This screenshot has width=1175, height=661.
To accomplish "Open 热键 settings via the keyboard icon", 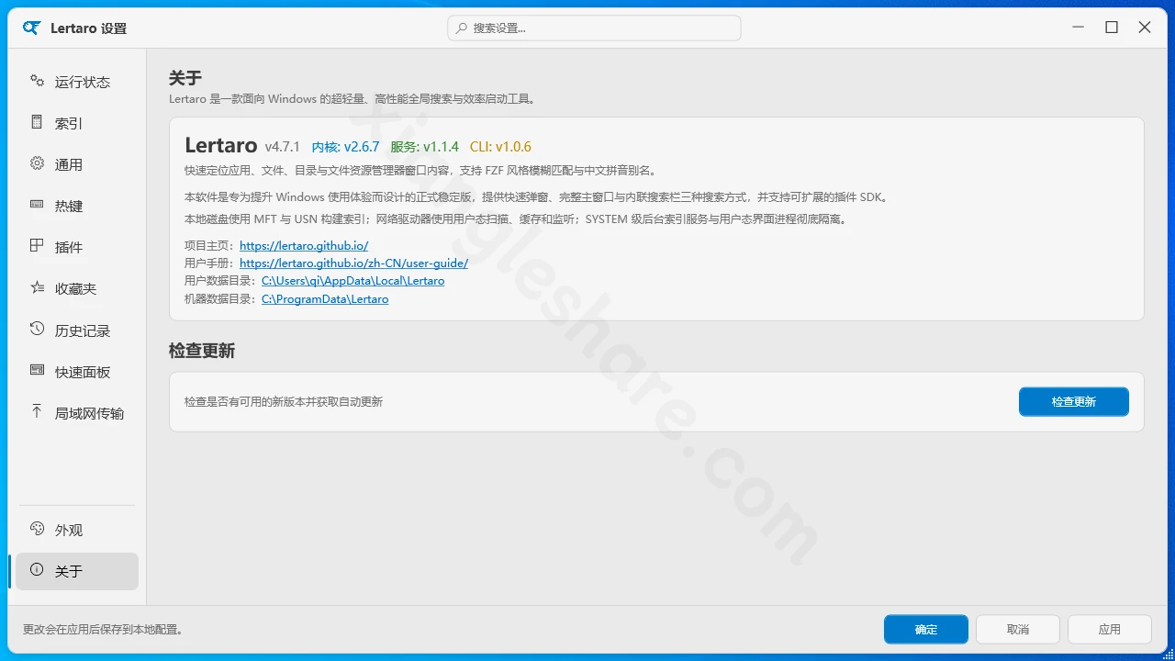I will [37, 205].
